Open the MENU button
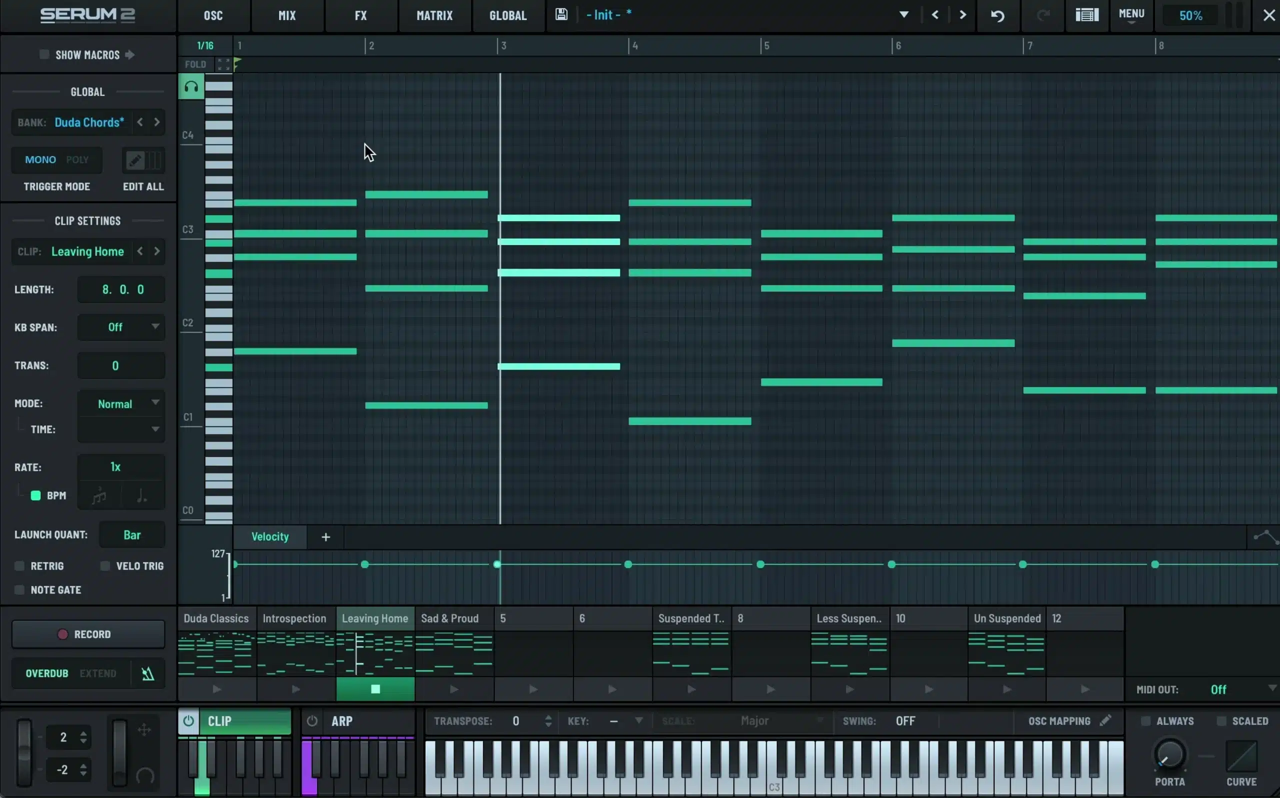This screenshot has height=798, width=1280. 1131,15
